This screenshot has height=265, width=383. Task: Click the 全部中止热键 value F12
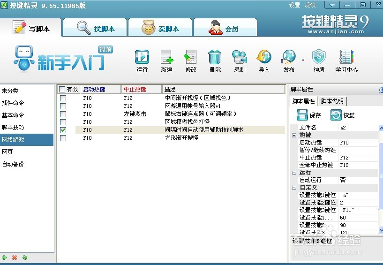click(358, 165)
